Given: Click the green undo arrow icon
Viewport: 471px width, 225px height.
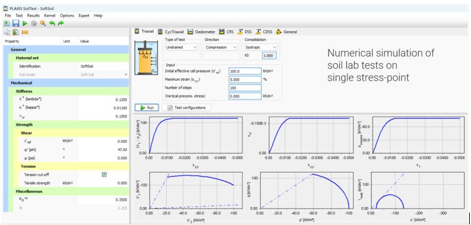Looking at the screenshot, I should tap(52, 23).
